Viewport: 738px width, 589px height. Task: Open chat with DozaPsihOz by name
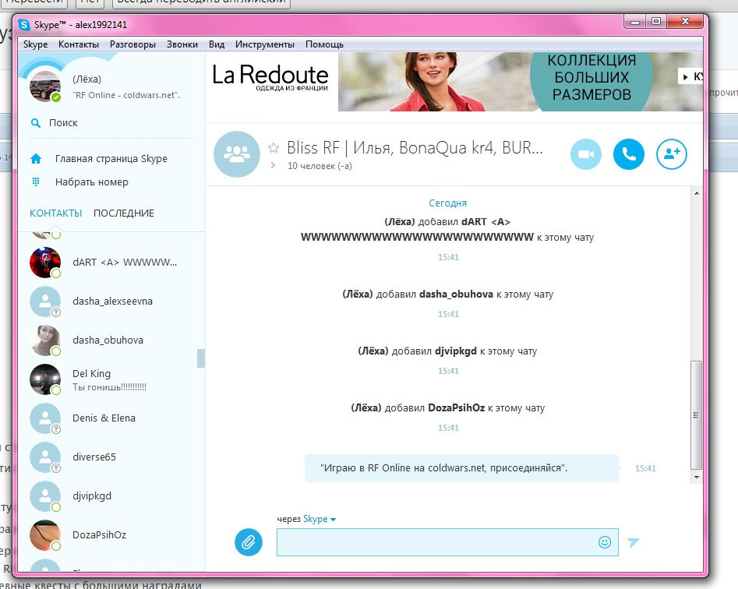coord(99,535)
